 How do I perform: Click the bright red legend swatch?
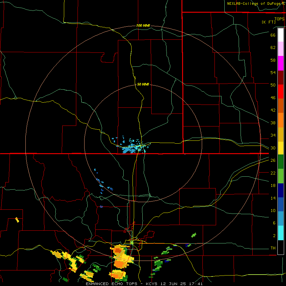281,92
